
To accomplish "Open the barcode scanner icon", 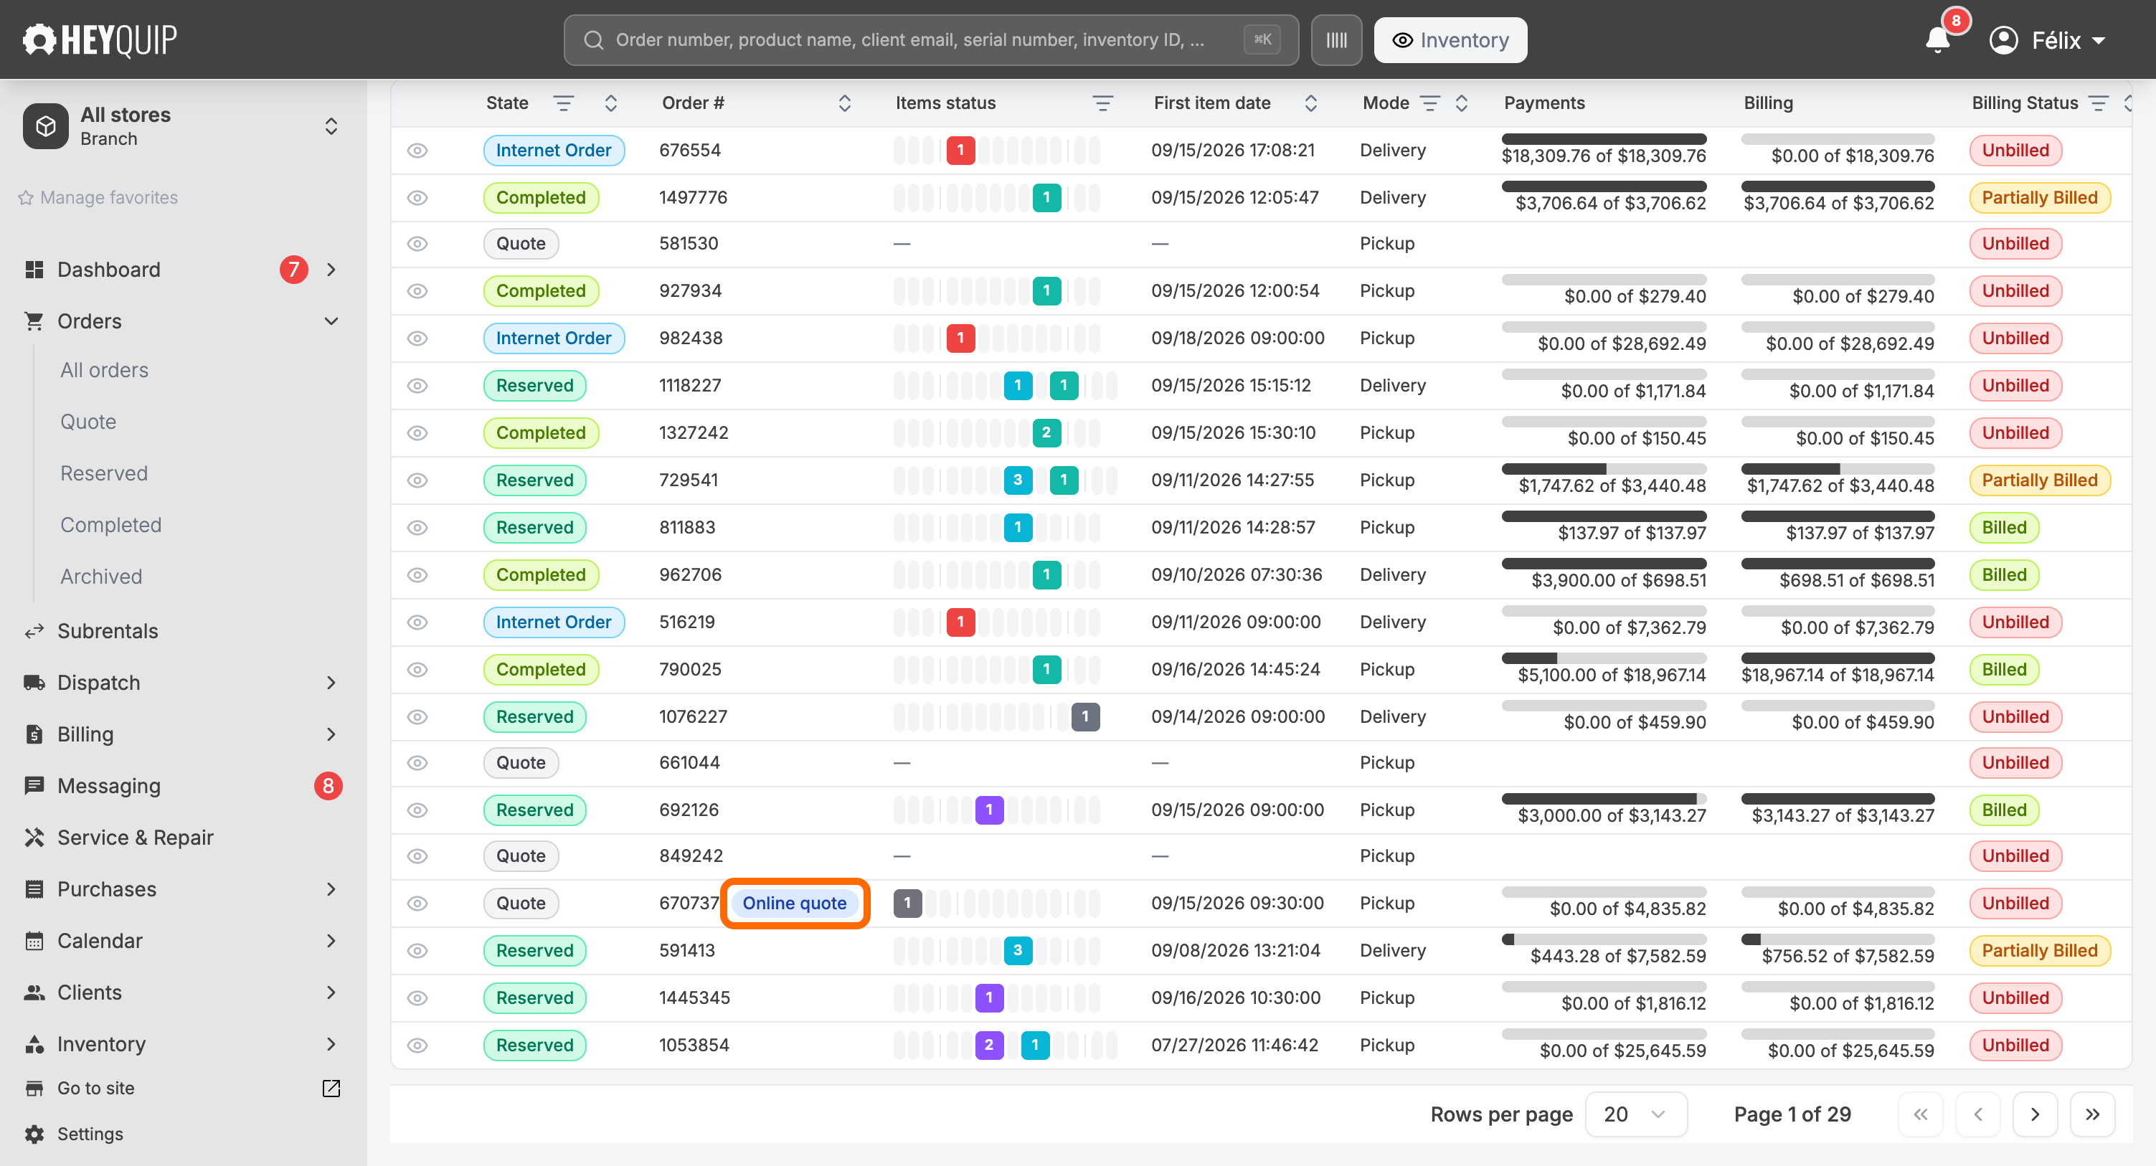I will coord(1335,40).
